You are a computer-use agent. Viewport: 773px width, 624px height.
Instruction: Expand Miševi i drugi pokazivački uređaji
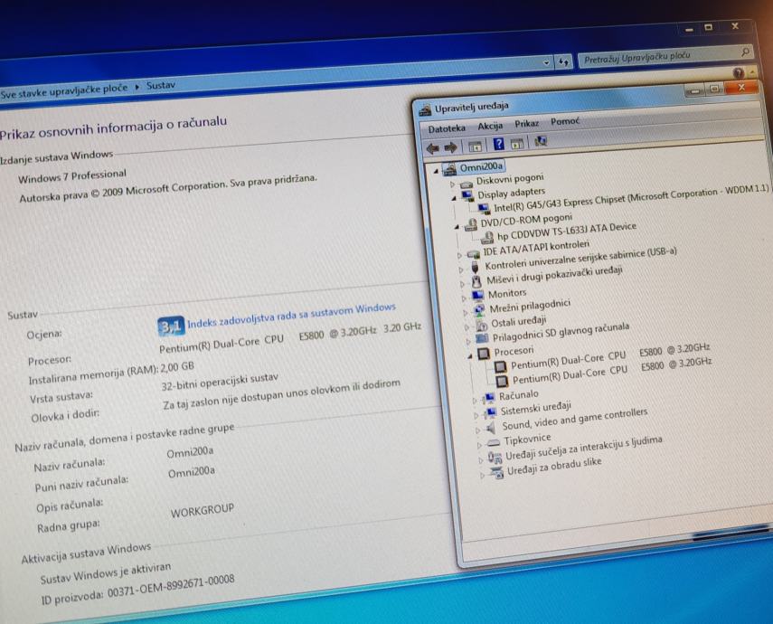click(x=462, y=284)
